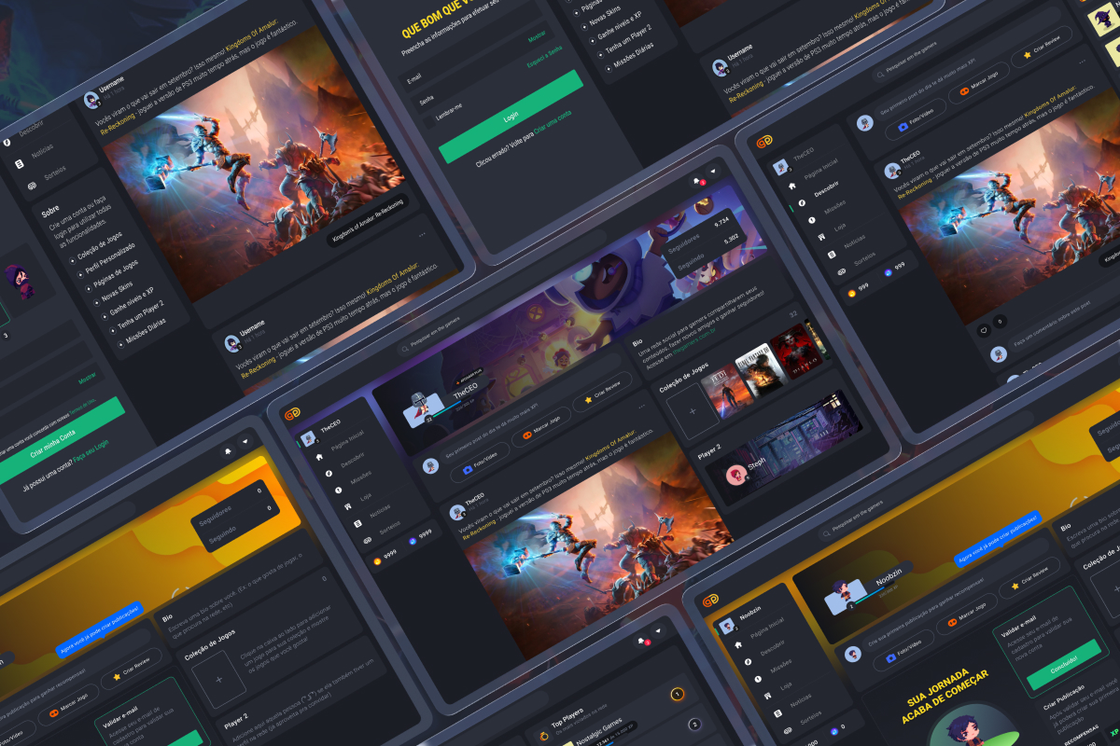Open account dropdown arrow next to profile bell
The height and width of the screenshot is (746, 1120).
713,171
